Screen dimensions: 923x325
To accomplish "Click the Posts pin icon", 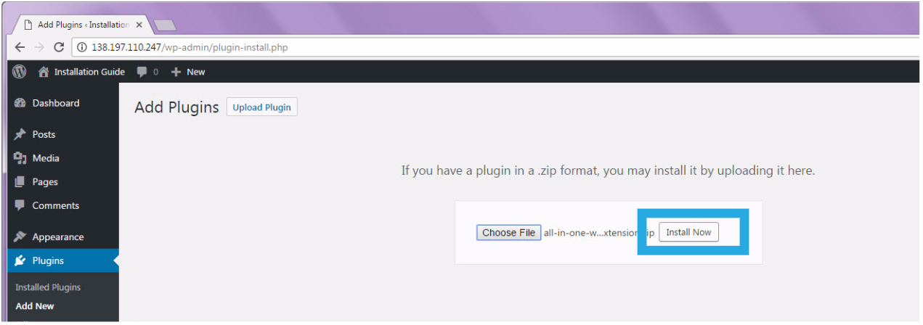I will [x=20, y=134].
